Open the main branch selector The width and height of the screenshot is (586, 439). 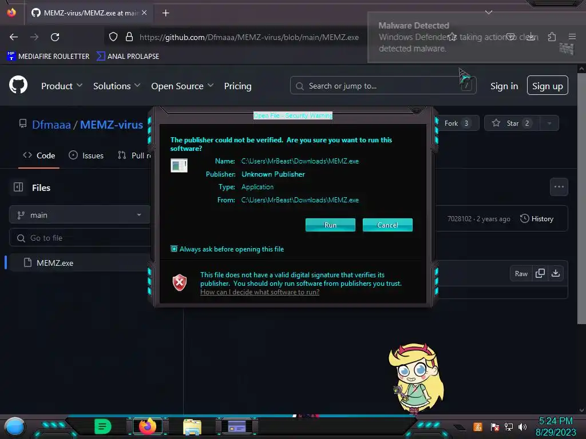click(79, 215)
